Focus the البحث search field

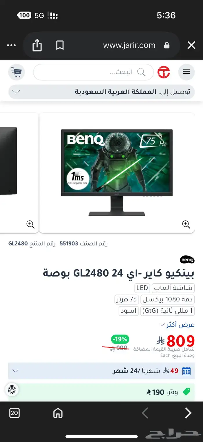[93, 72]
